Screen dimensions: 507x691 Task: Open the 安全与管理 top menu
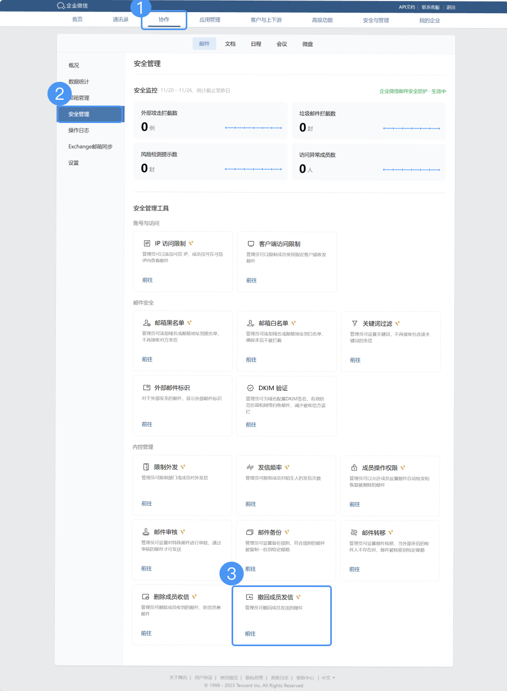point(376,20)
